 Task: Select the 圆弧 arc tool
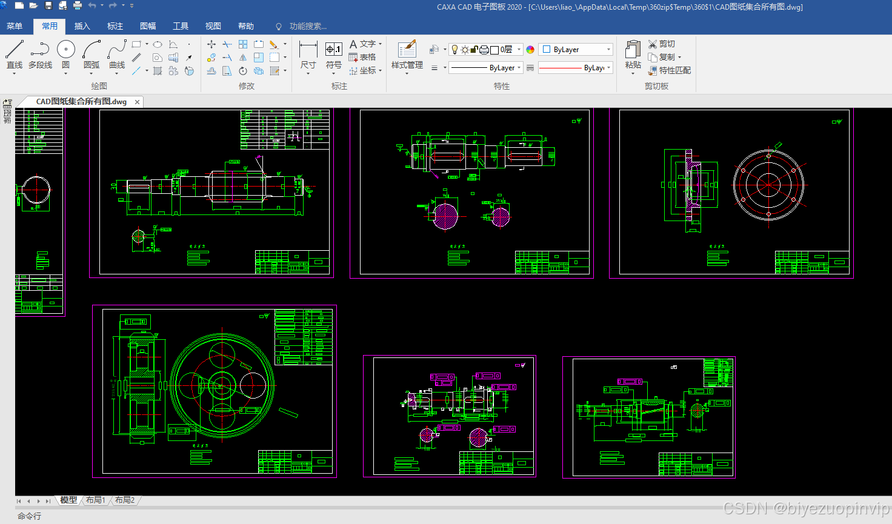(92, 55)
